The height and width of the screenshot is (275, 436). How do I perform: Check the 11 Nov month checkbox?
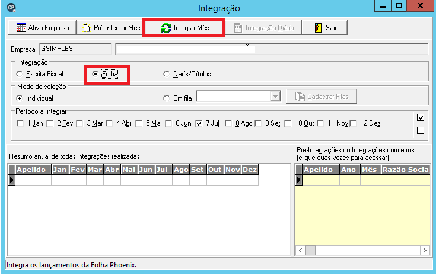tap(320, 123)
